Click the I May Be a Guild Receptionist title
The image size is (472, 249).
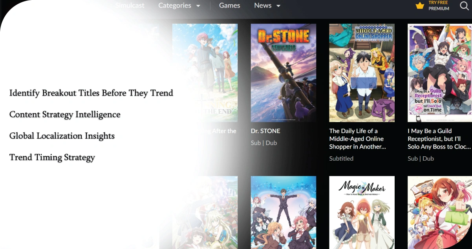tap(439, 139)
